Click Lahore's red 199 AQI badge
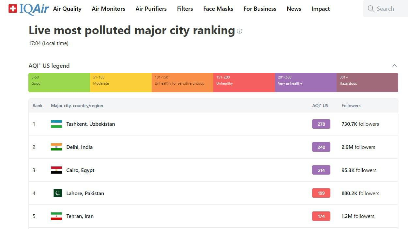 coord(321,193)
